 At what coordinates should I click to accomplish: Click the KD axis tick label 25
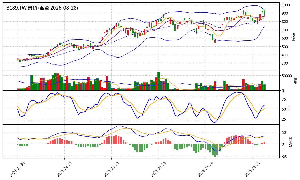284,119
